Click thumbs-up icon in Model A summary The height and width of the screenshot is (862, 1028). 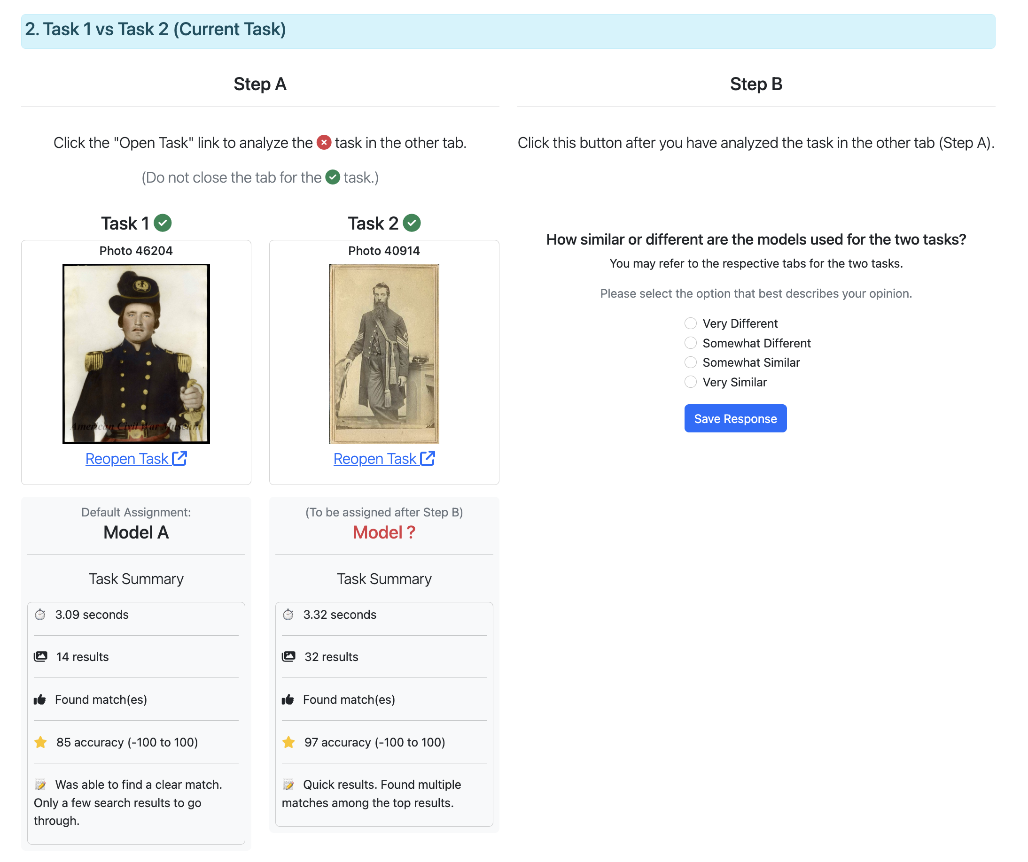tap(40, 700)
